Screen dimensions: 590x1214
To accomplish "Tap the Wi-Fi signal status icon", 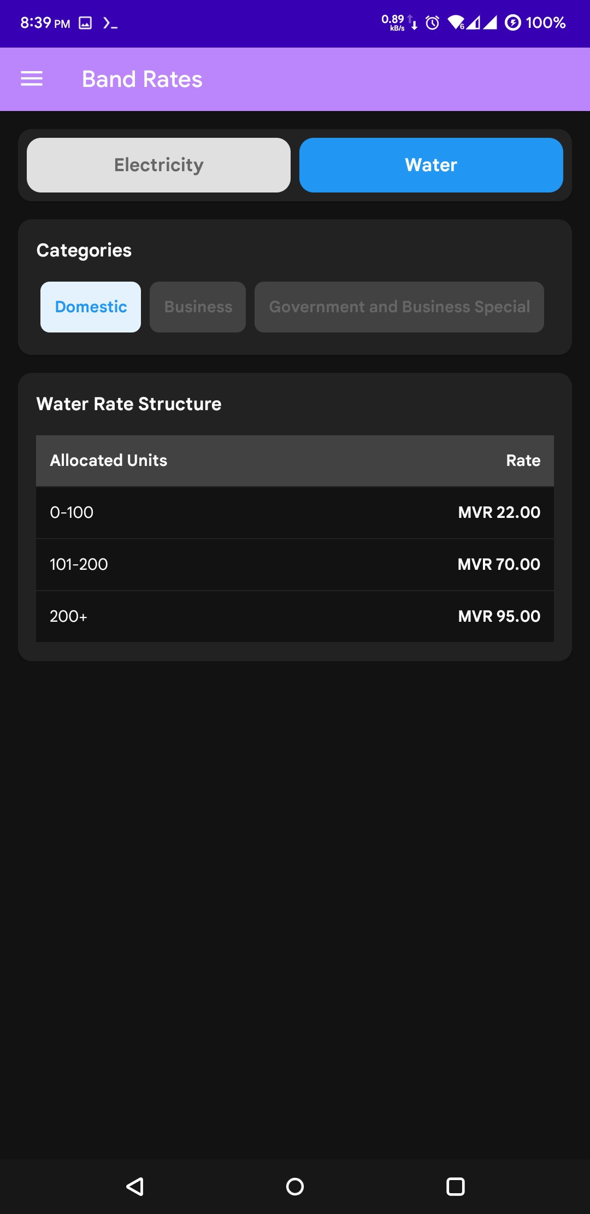I will click(x=455, y=22).
